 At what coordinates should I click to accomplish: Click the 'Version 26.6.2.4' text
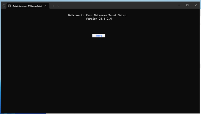99,19
